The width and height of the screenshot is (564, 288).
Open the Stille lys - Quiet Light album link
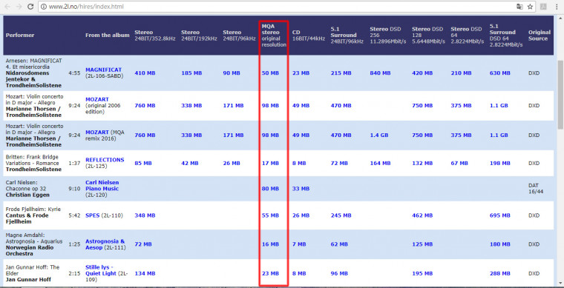(x=101, y=270)
